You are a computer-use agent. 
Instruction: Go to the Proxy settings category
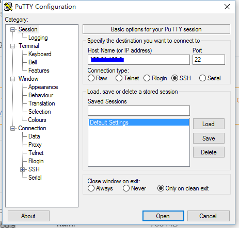35,145
